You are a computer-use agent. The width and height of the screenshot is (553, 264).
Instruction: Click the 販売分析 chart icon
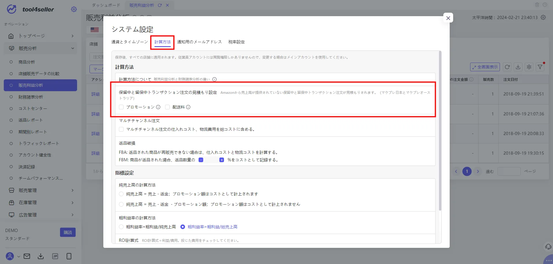(12, 48)
